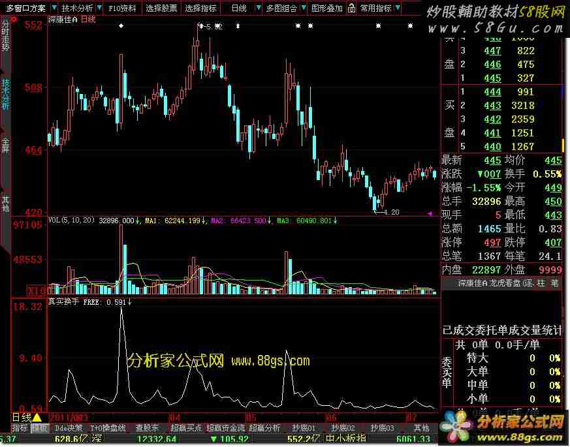Click buy level 2 volume 3218

(522, 106)
